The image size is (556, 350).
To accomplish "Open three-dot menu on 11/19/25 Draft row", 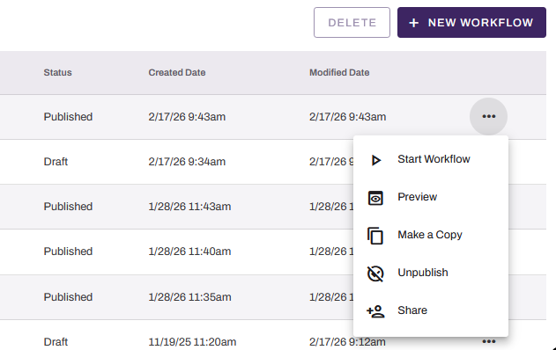I will tap(489, 341).
